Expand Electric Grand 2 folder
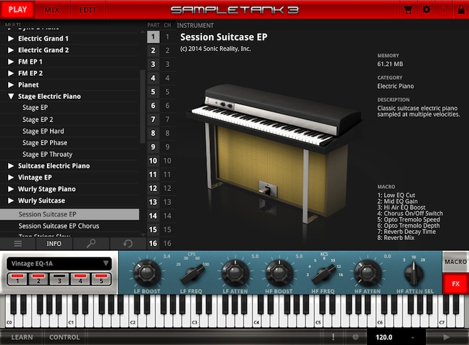Screen dimensions: 469x345 click(x=11, y=50)
